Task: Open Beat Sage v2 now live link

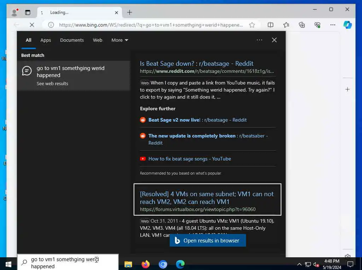Action: pyautogui.click(x=197, y=120)
